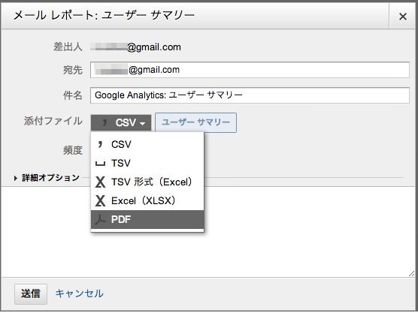This screenshot has height=313, width=418.
Task: Click the ユーザー サマリー attachment button
Action: click(195, 122)
